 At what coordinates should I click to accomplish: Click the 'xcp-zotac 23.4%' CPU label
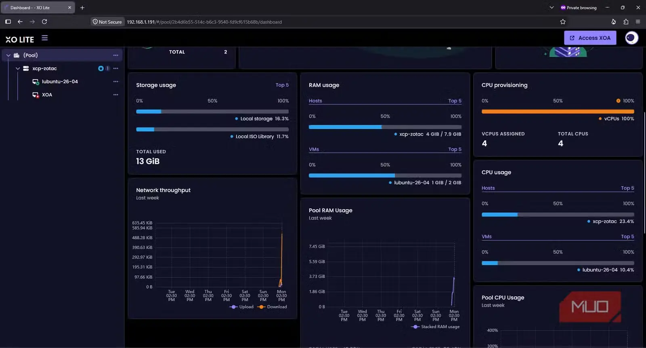[x=610, y=221]
